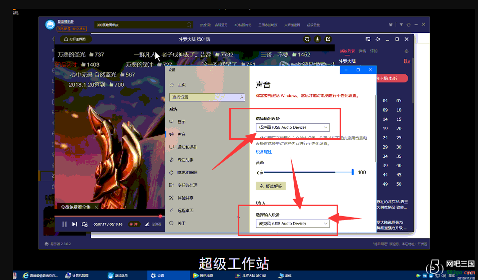478x280 pixels.
Task: Click the hot search term 三国志战略版
Action: pos(268,25)
